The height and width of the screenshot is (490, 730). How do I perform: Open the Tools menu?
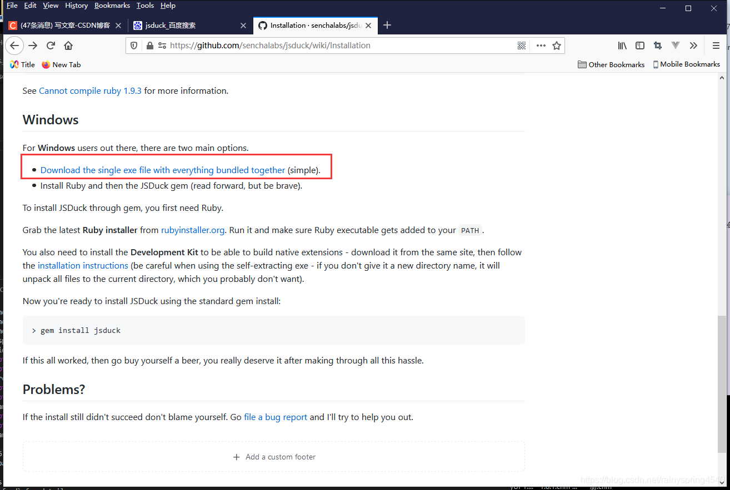pos(145,6)
